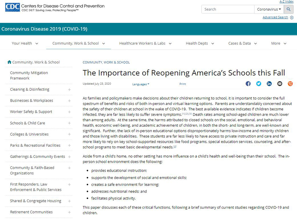Open the Health Depts menu
This screenshot has width=297, height=219.
(x=200, y=43)
